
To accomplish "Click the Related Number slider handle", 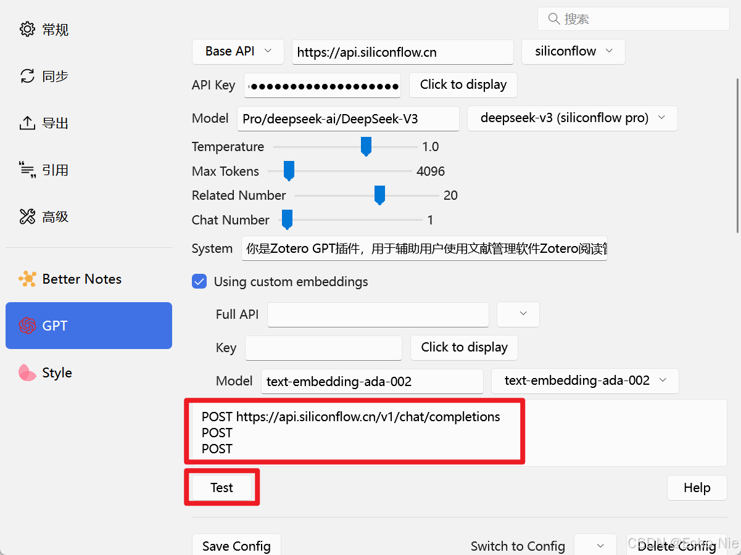I will pos(379,195).
